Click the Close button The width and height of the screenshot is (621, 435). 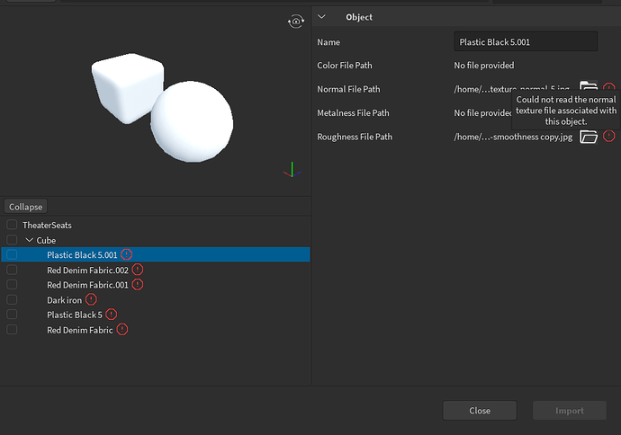(x=480, y=411)
